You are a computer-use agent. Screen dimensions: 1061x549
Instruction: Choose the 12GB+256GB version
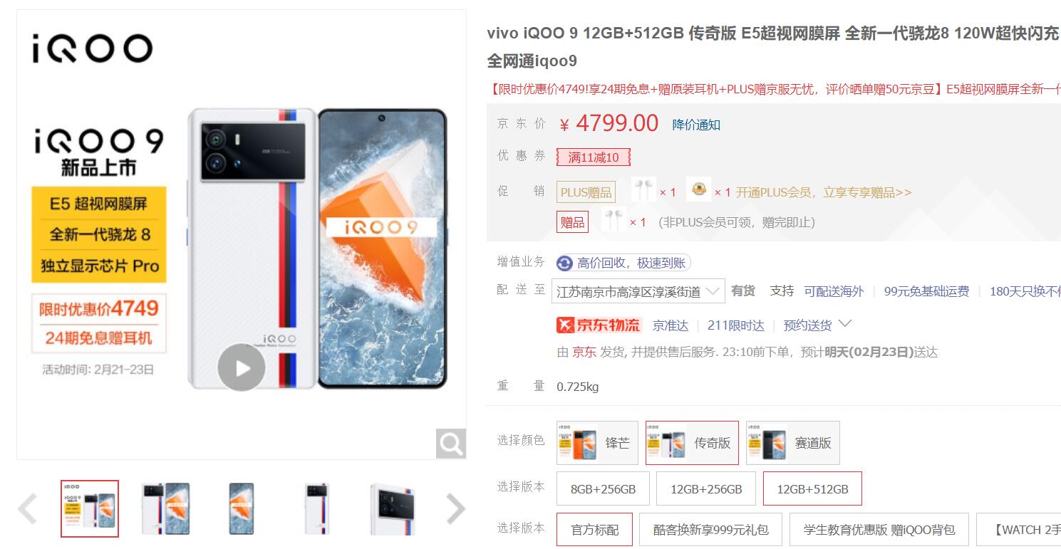[706, 488]
